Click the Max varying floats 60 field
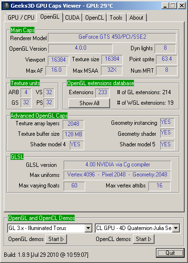The image size is (188, 263). click(74, 186)
